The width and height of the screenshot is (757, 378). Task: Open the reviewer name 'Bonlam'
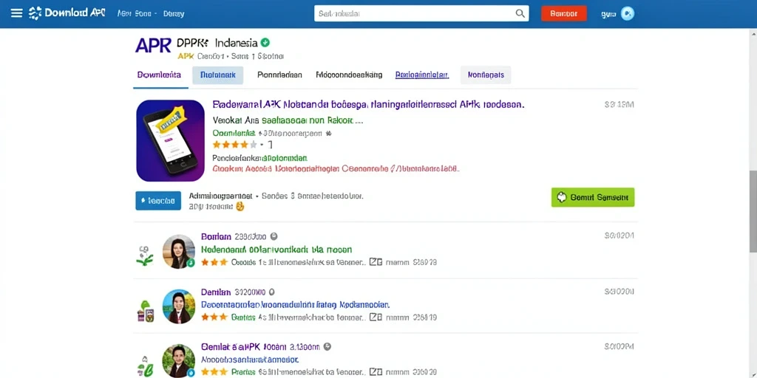(x=216, y=237)
